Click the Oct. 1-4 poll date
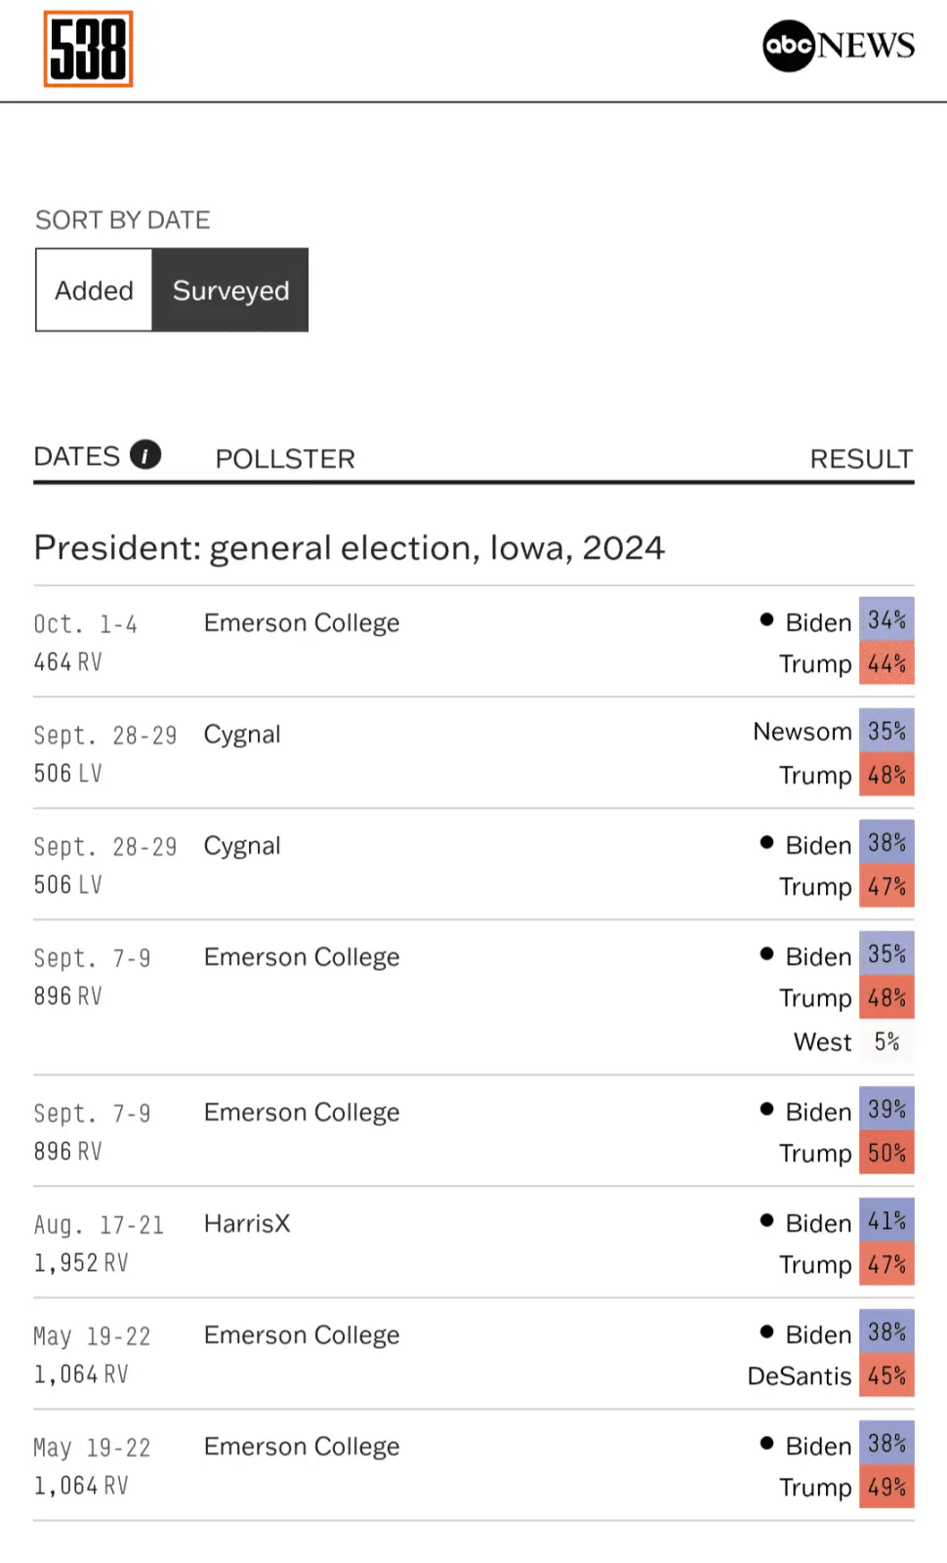947x1563 pixels. pos(86,624)
